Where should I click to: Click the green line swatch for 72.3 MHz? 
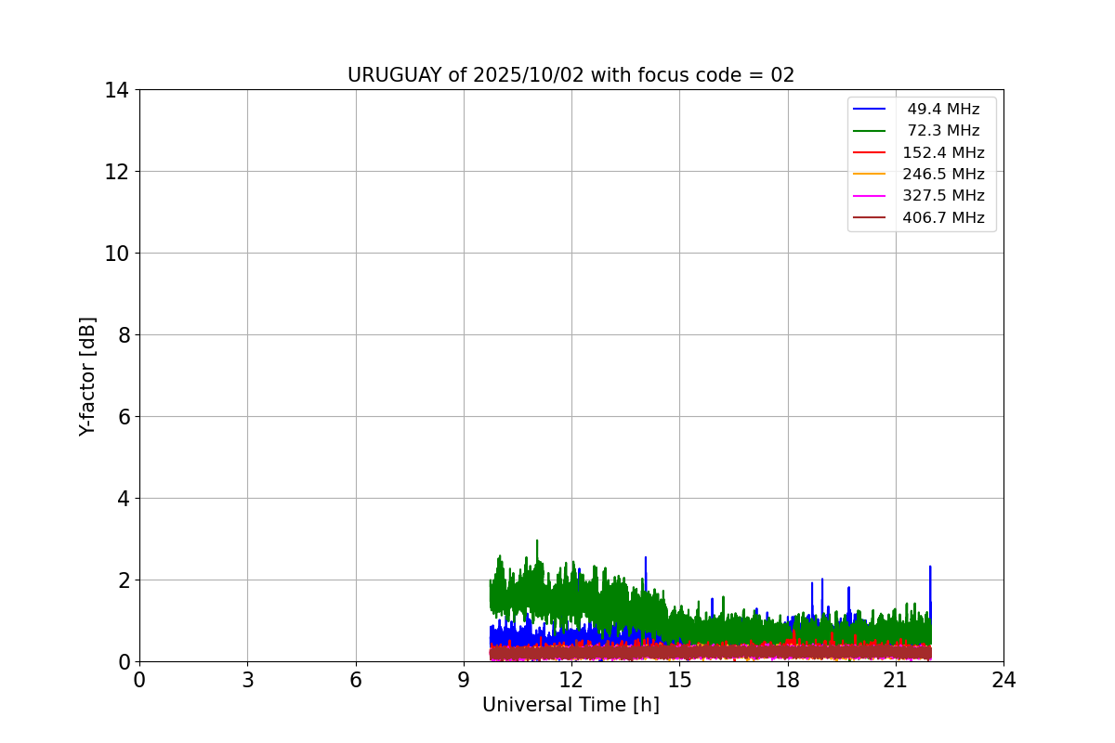pos(870,131)
